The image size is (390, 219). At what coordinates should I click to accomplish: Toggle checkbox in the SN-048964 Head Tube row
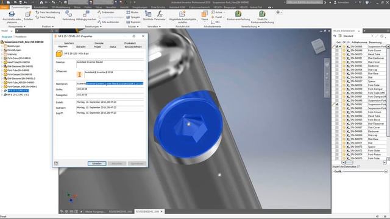click(x=337, y=116)
